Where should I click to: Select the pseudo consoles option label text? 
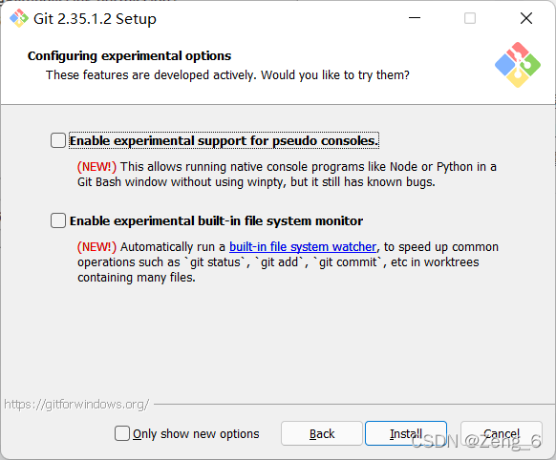[x=224, y=140]
